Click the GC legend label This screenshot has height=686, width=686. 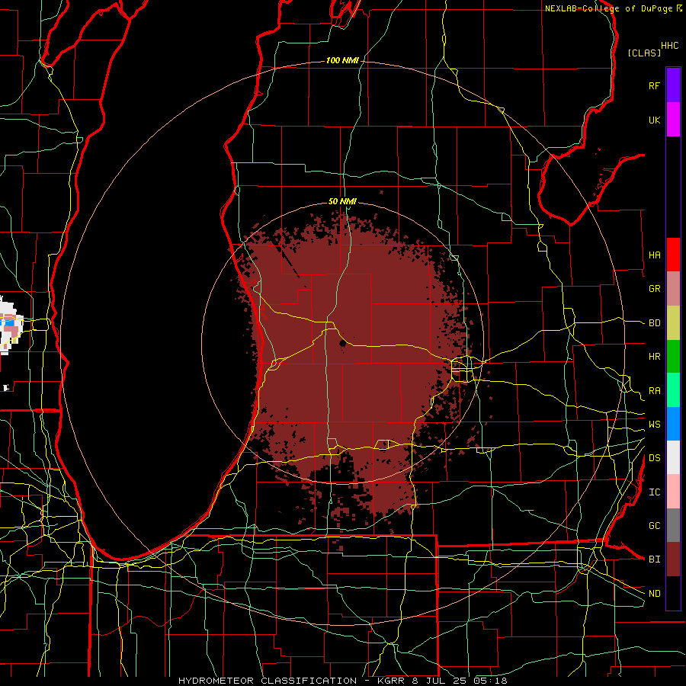(x=654, y=526)
